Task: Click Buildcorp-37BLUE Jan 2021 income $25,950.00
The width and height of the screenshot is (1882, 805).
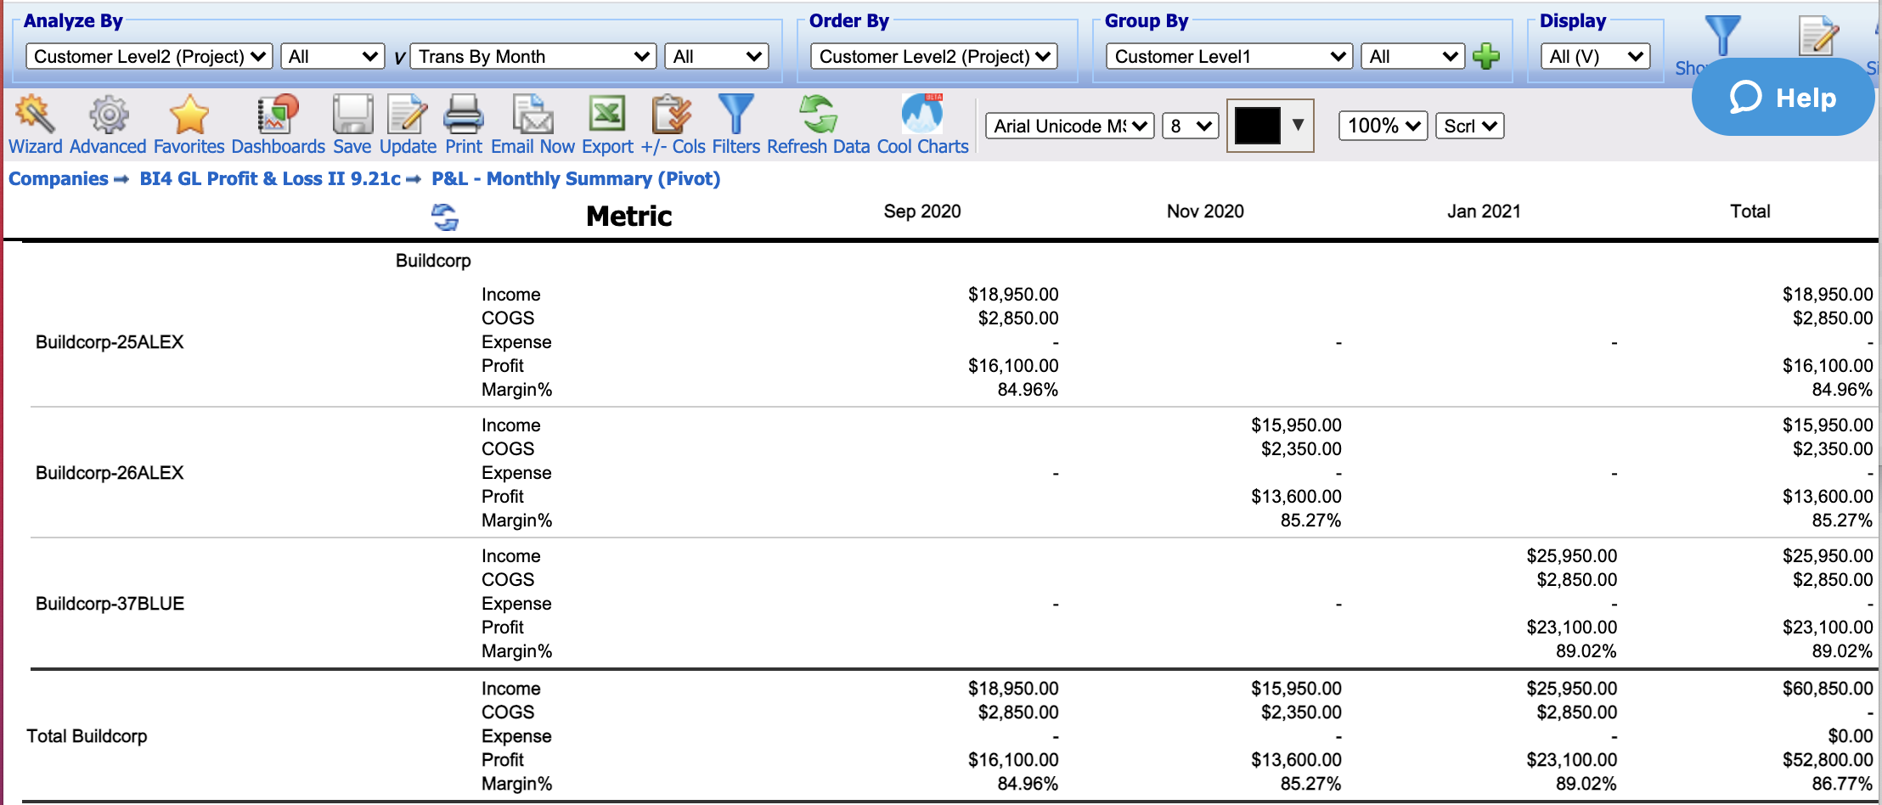Action: (1571, 556)
